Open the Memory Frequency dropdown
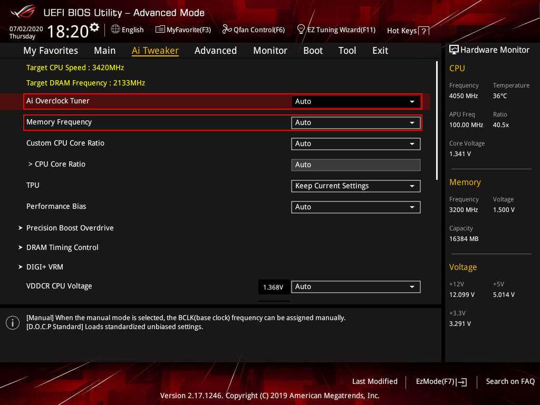540x405 pixels. pos(355,122)
